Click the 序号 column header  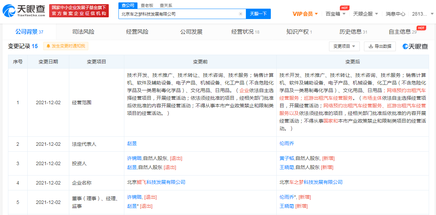click(x=18, y=62)
